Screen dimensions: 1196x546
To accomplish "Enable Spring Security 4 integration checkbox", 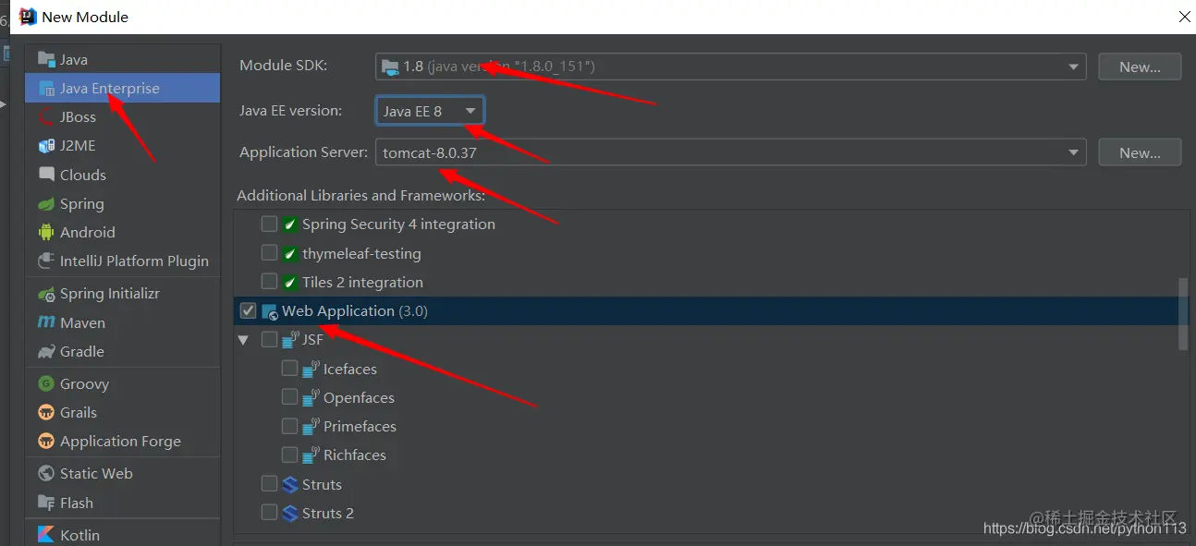I will point(269,224).
